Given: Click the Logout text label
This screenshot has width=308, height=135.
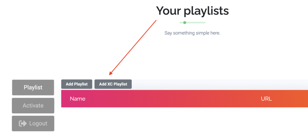Looking at the screenshot, I should point(38,123).
